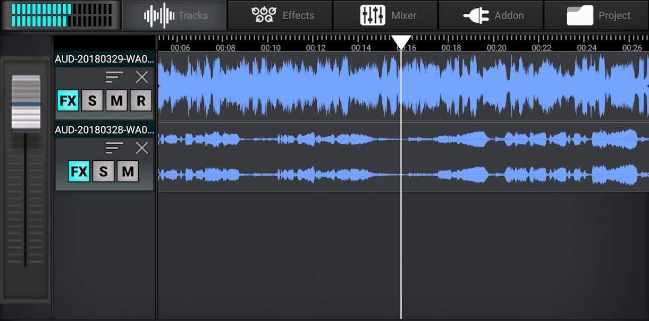Toggle FX on AUD-20180328 track
Screen dimensions: 649x321
(79, 171)
